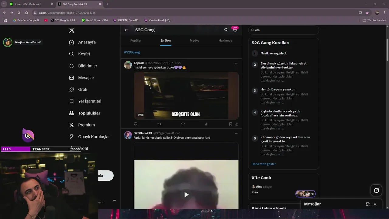The height and width of the screenshot is (219, 389).
Task: Click the +8 listeners avatars
Action: click(305, 194)
